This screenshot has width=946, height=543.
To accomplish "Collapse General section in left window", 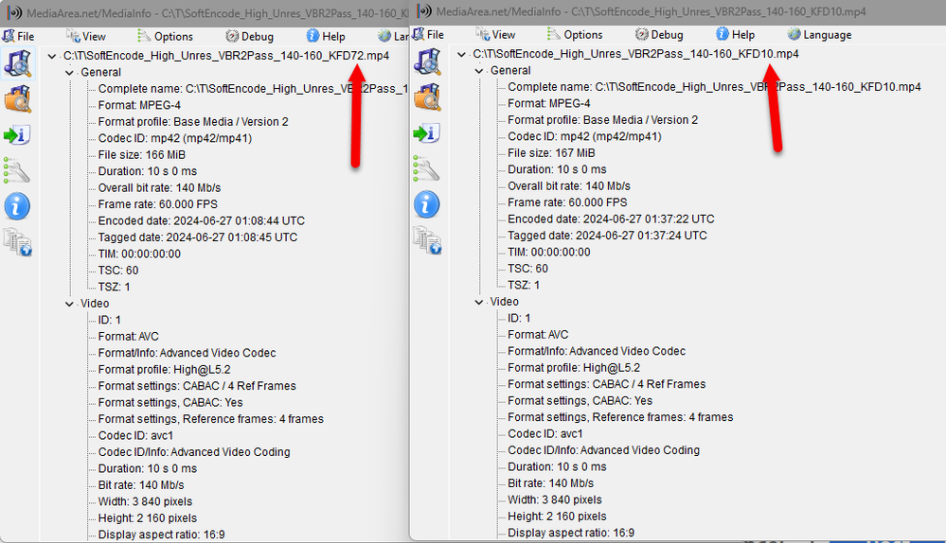I will [x=69, y=72].
